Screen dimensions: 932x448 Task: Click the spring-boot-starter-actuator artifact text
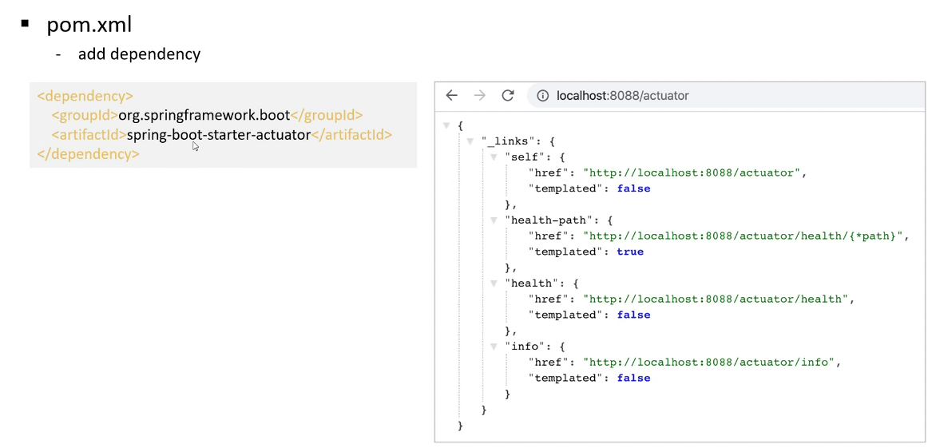[x=219, y=135]
